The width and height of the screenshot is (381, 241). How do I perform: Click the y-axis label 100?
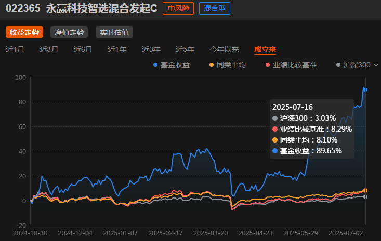[x=21, y=78]
